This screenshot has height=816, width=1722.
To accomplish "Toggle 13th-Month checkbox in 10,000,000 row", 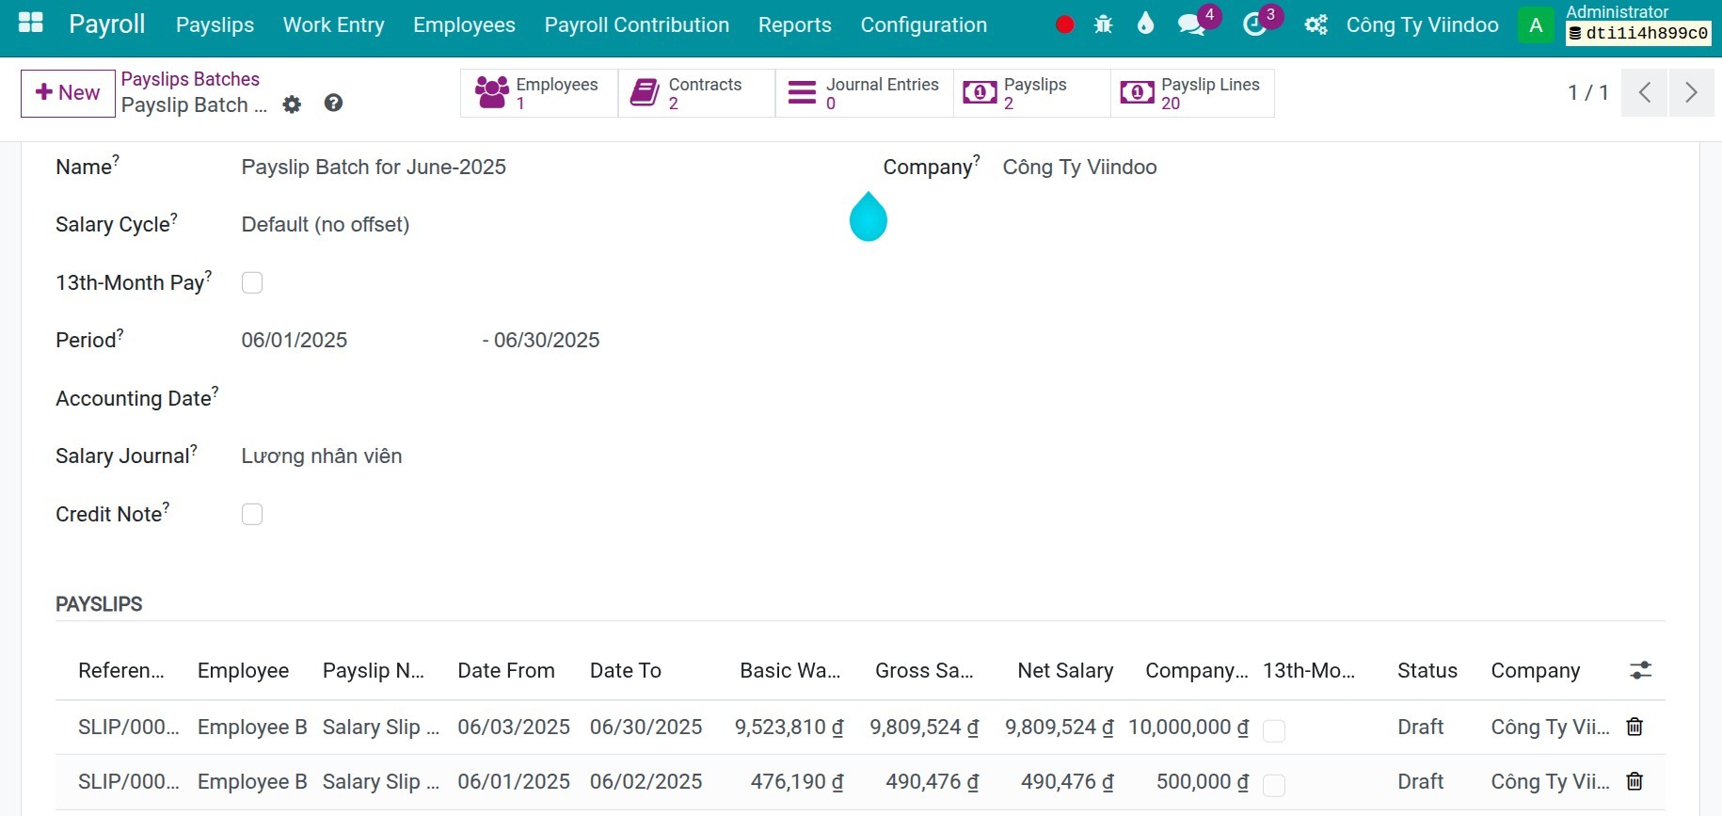I will point(1274,730).
